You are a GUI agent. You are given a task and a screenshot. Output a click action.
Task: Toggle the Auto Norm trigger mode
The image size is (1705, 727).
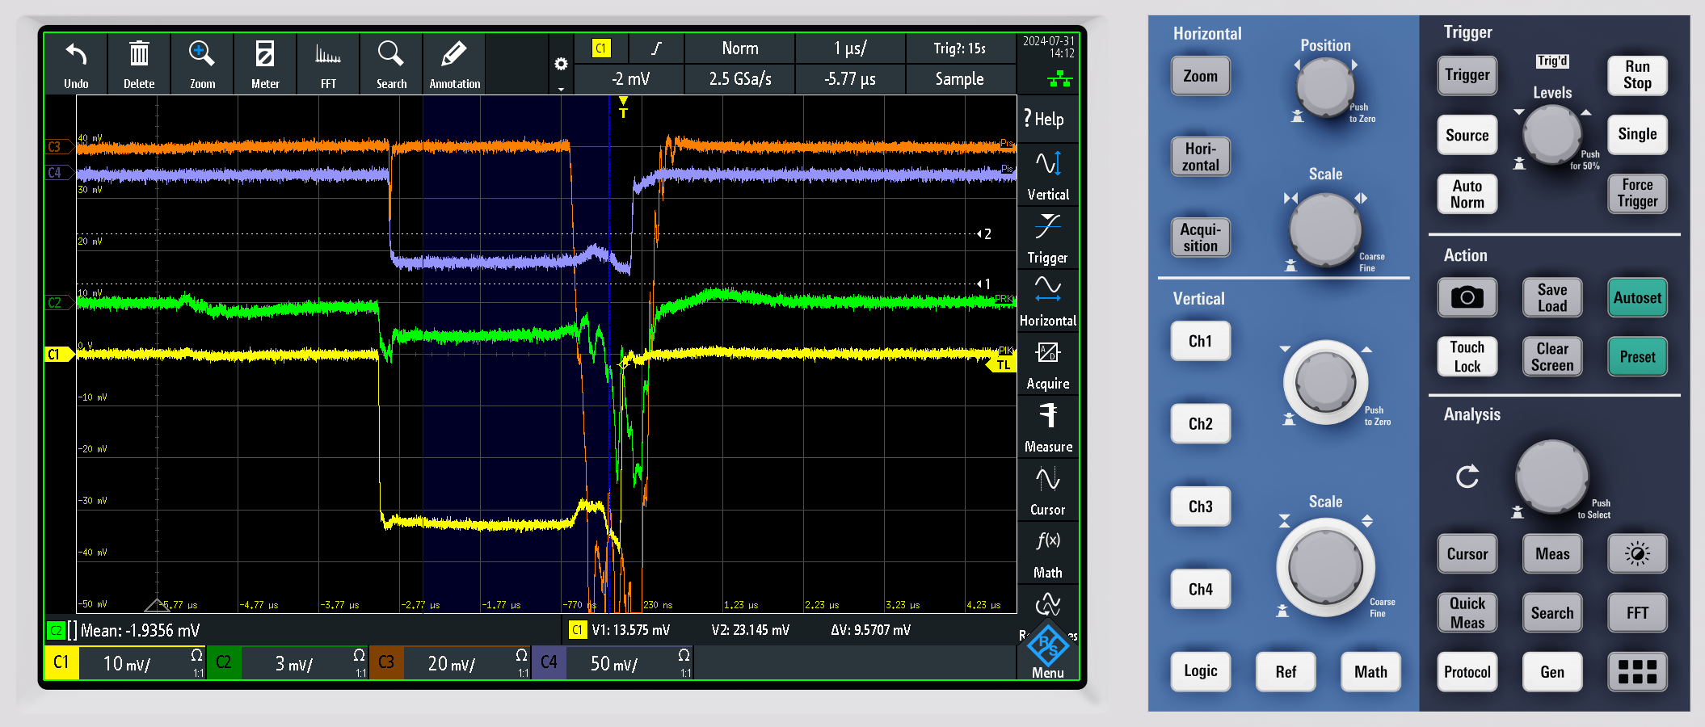pyautogui.click(x=1467, y=194)
